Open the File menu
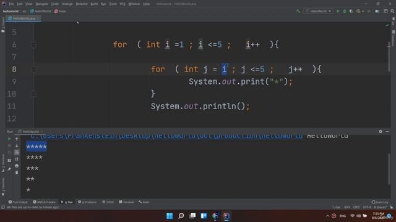The width and height of the screenshot is (396, 222). click(x=11, y=4)
